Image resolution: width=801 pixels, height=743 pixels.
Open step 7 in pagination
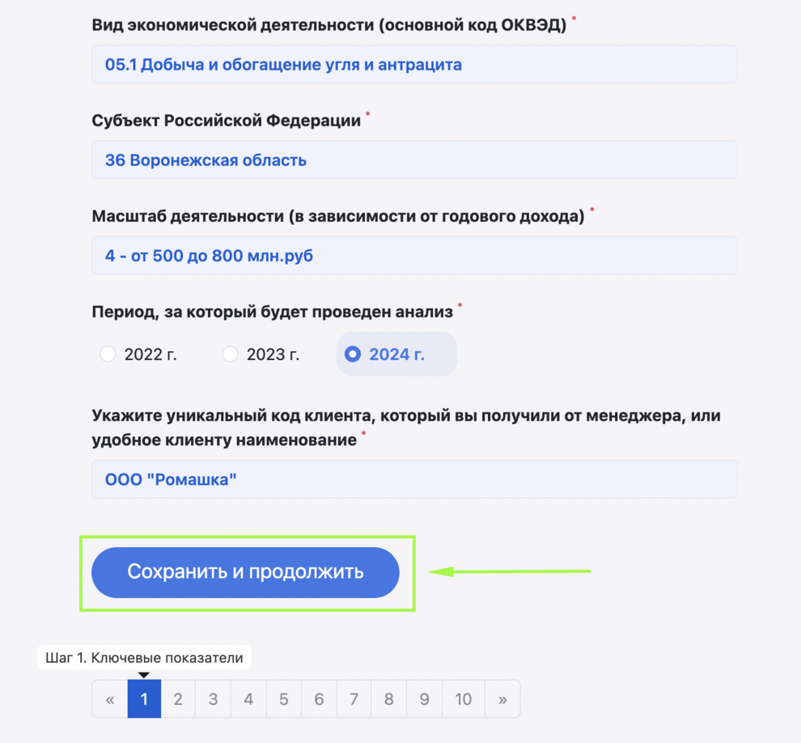click(x=354, y=698)
